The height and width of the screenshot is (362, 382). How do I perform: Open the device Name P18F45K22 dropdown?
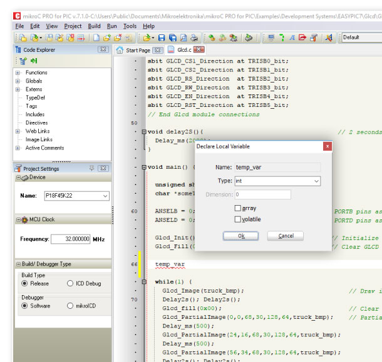(105, 196)
